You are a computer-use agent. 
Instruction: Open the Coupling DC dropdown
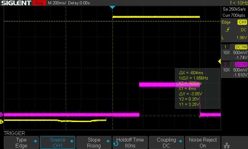pyautogui.click(x=166, y=142)
